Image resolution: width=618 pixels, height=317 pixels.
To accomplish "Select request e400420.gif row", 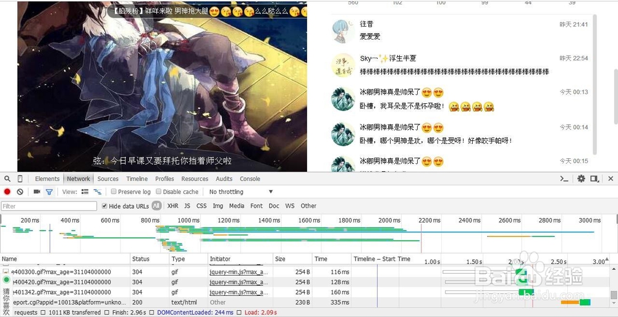I will pos(305,282).
